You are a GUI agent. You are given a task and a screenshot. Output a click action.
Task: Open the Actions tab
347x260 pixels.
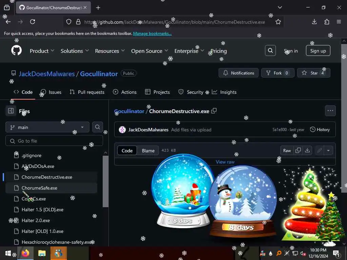point(125,92)
